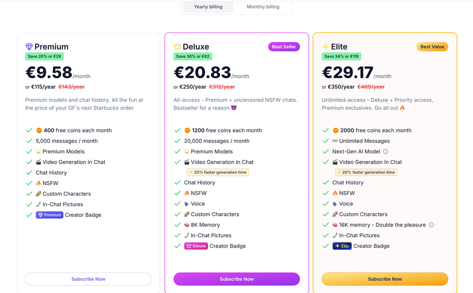473x293 pixels.
Task: Subscribe to the Deluxe plan
Action: (236, 279)
